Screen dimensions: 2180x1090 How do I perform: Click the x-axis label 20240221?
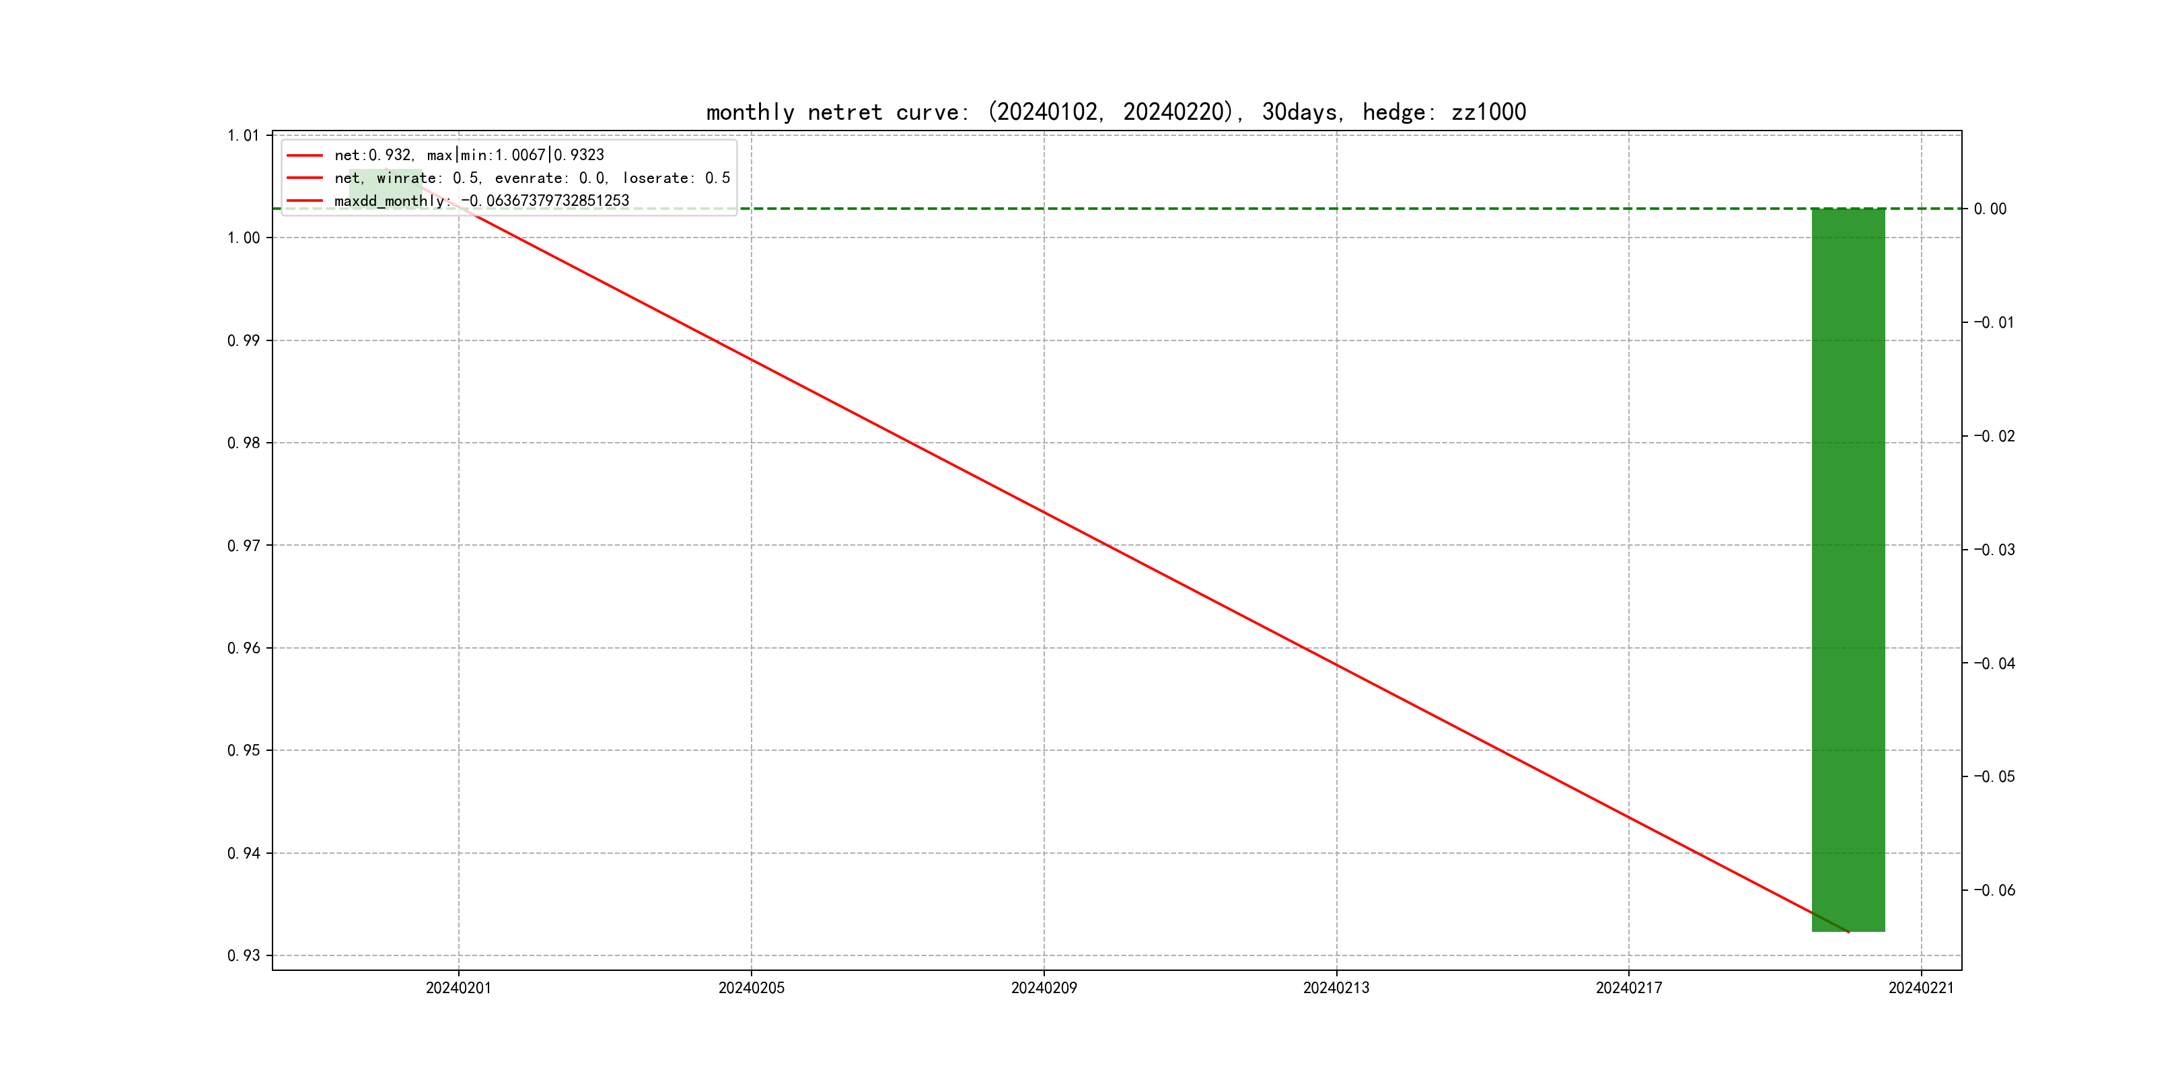click(1921, 988)
